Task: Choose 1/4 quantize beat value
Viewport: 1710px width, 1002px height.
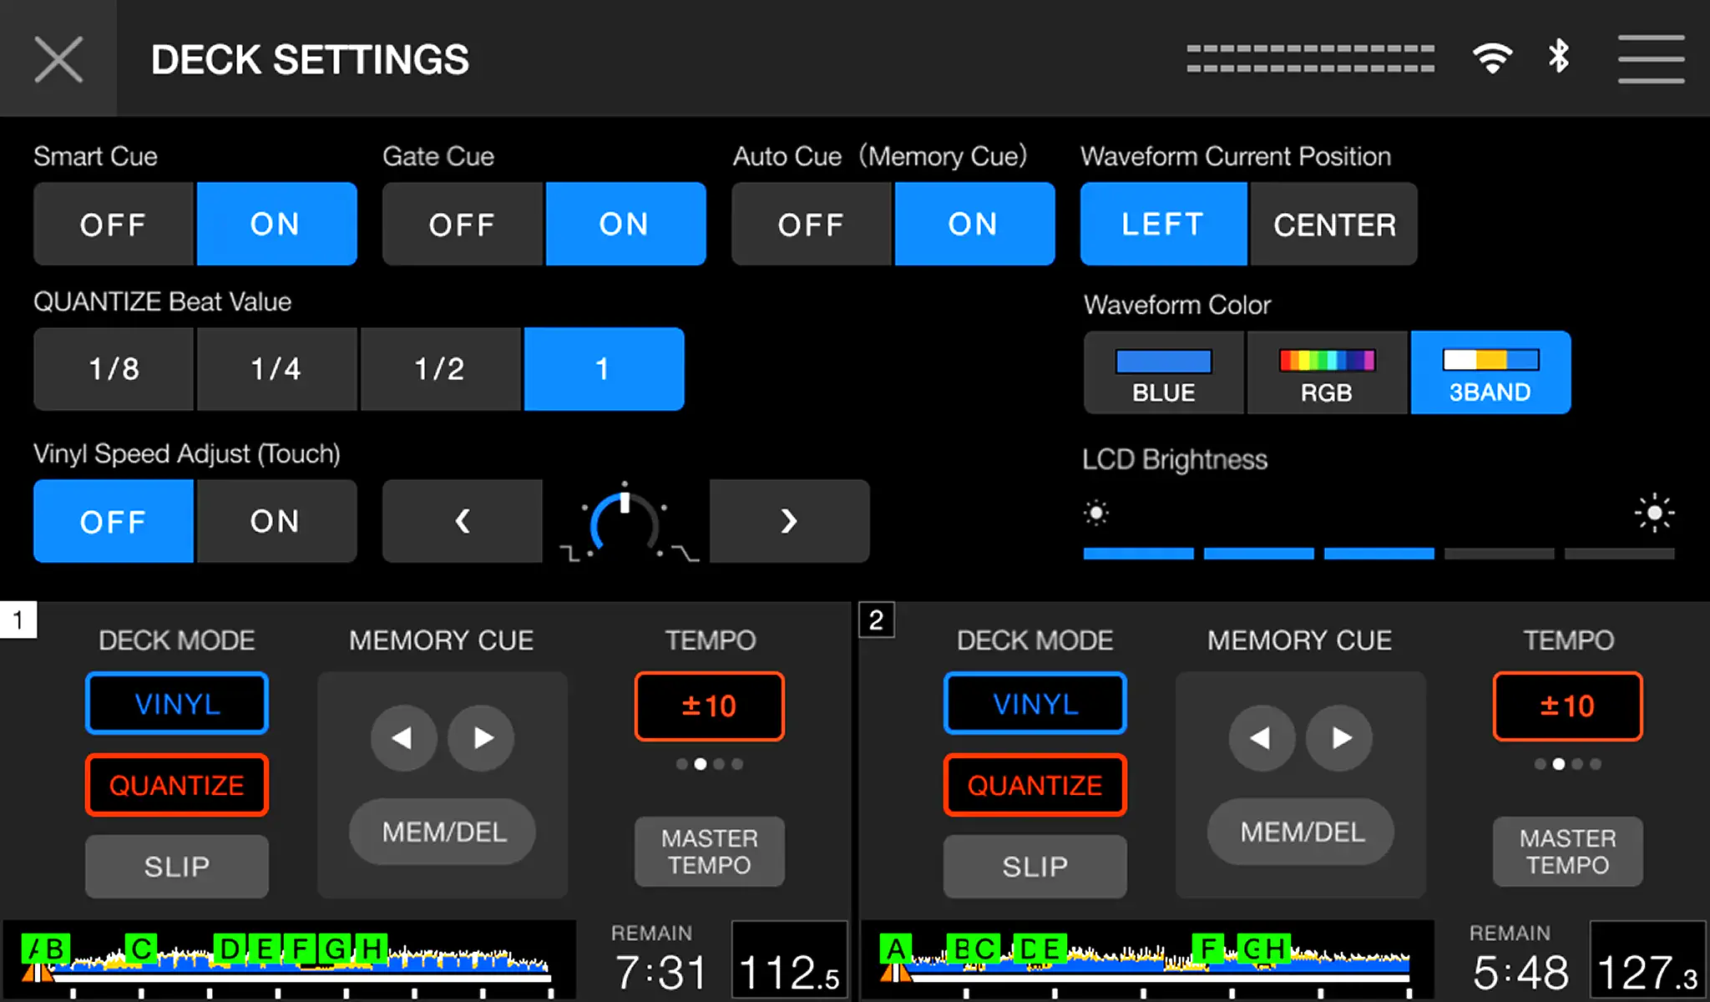Action: pos(276,369)
